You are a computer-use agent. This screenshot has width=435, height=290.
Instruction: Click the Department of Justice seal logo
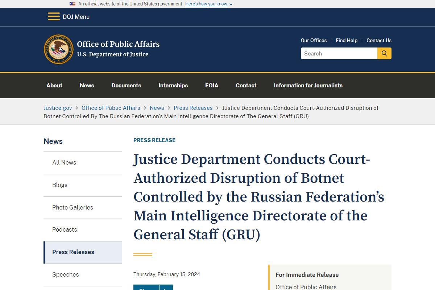[58, 49]
